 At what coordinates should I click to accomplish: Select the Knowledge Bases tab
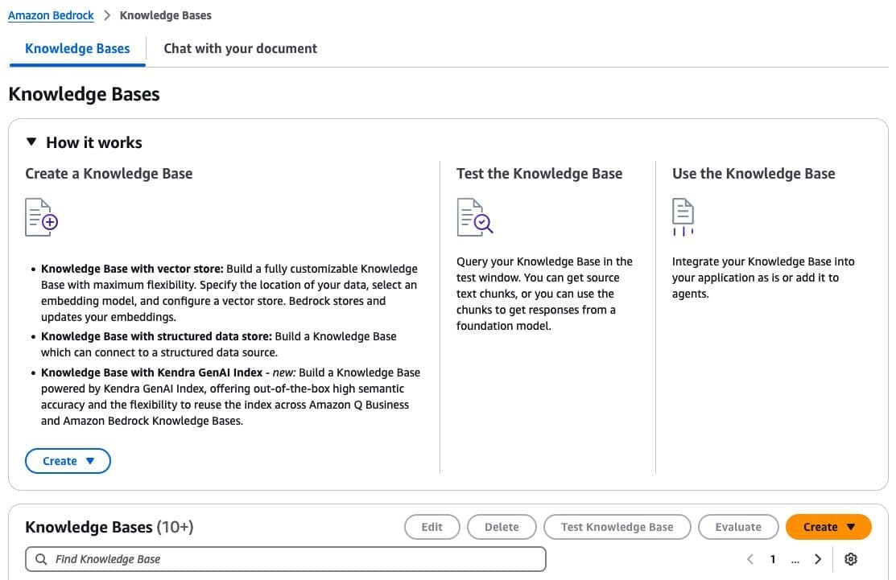click(77, 48)
